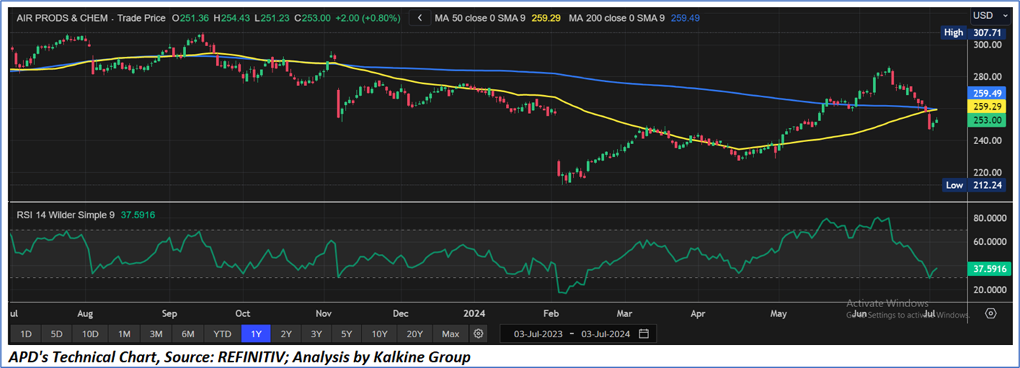Select the active 1Y time range

(255, 334)
